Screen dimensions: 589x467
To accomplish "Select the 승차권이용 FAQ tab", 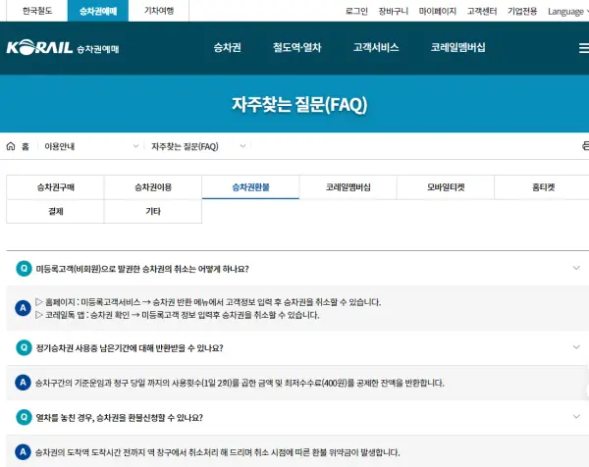I will [x=153, y=187].
